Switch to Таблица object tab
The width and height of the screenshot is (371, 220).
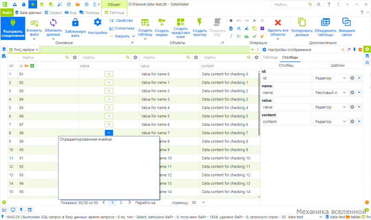[x=114, y=13]
